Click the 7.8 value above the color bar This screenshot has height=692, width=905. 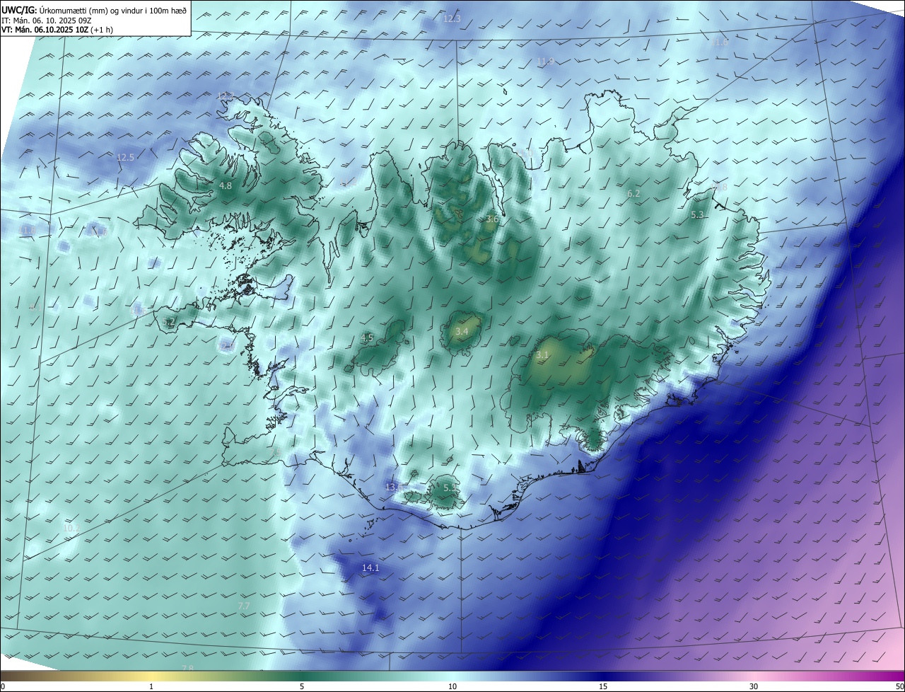click(187, 668)
